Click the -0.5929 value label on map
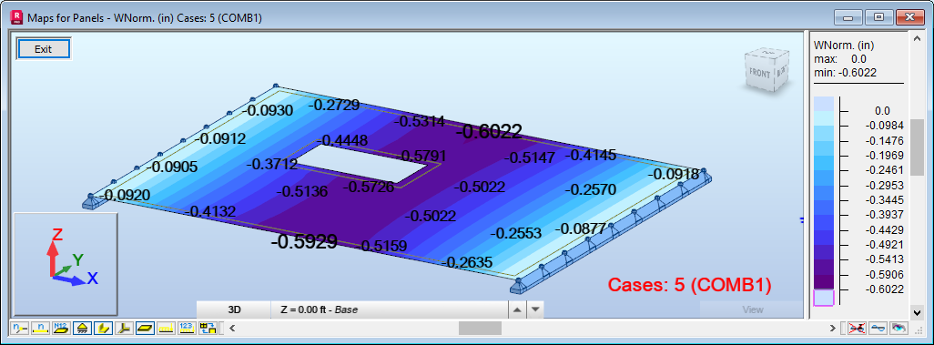This screenshot has width=934, height=345. click(x=304, y=241)
